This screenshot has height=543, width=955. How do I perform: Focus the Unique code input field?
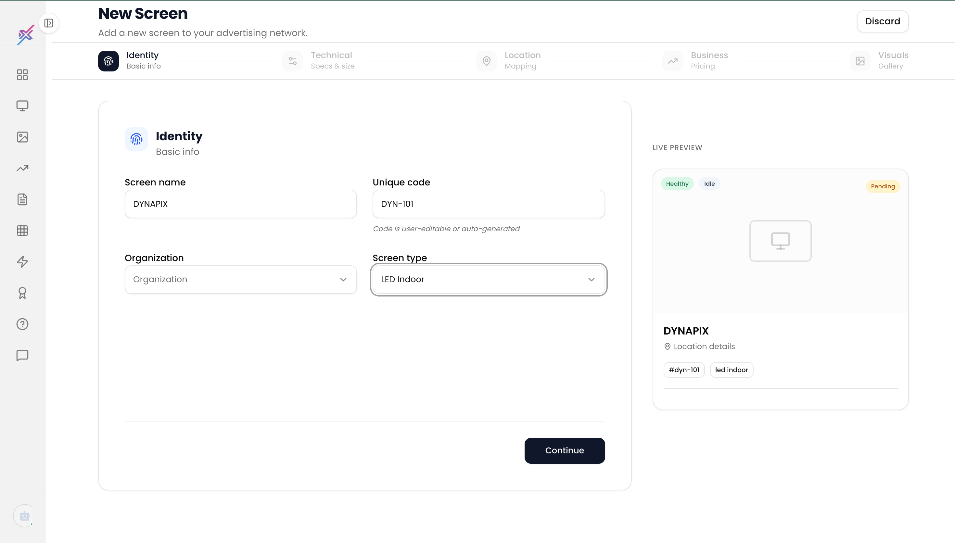489,204
